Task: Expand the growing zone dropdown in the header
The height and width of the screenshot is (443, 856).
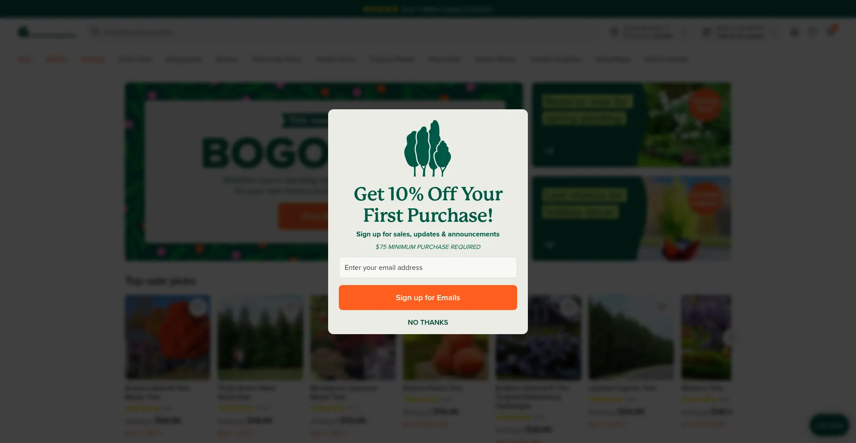Action: pos(685,33)
